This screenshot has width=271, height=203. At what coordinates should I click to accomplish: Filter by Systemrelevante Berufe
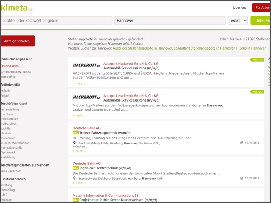coord(16,72)
